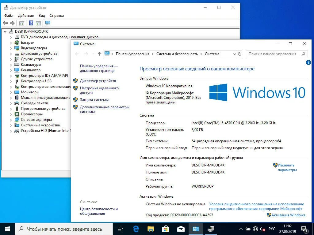The image size is (314, 235).
Task: Select the Очереди печати printer icon
Action: (17, 103)
